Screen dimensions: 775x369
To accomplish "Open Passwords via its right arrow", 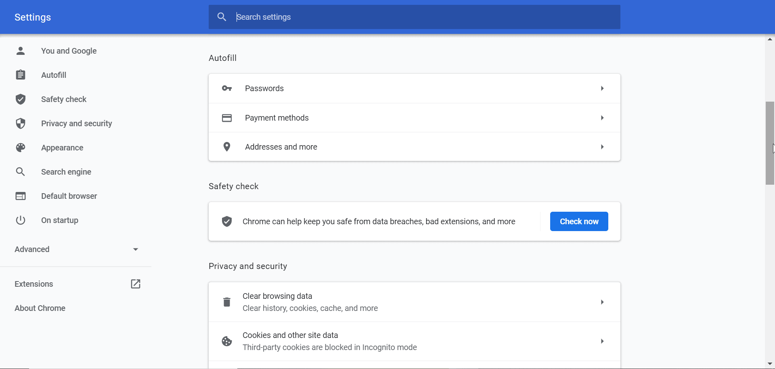I will point(602,88).
